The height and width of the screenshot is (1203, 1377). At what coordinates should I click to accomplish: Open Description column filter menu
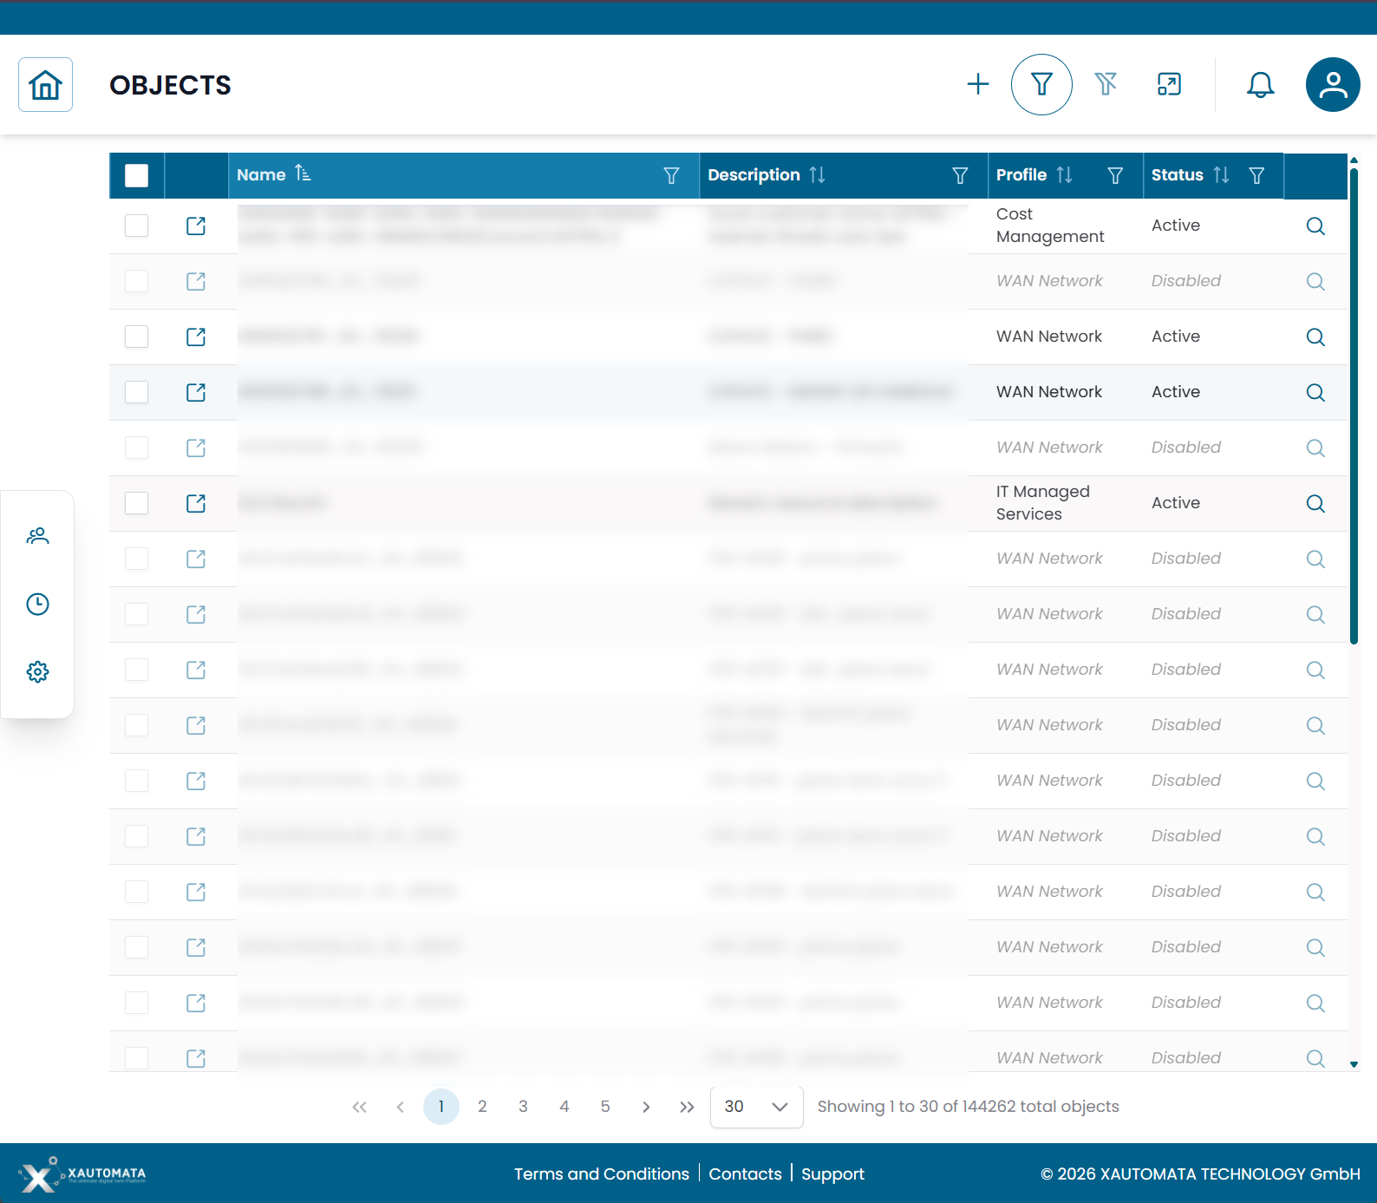click(960, 175)
